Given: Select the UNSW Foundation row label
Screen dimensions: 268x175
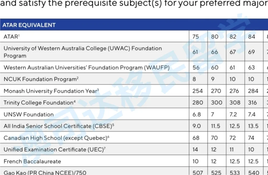Looking at the screenshot, I should 29,114.
